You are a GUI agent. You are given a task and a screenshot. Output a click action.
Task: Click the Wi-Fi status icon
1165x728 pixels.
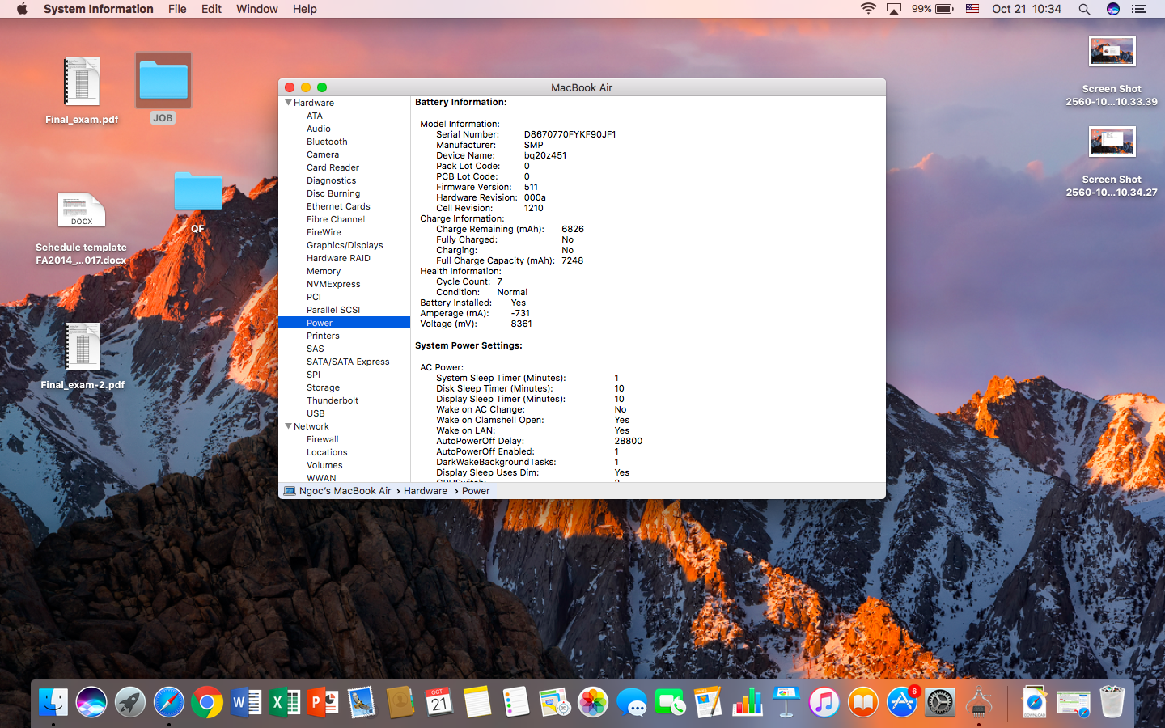coord(868,9)
